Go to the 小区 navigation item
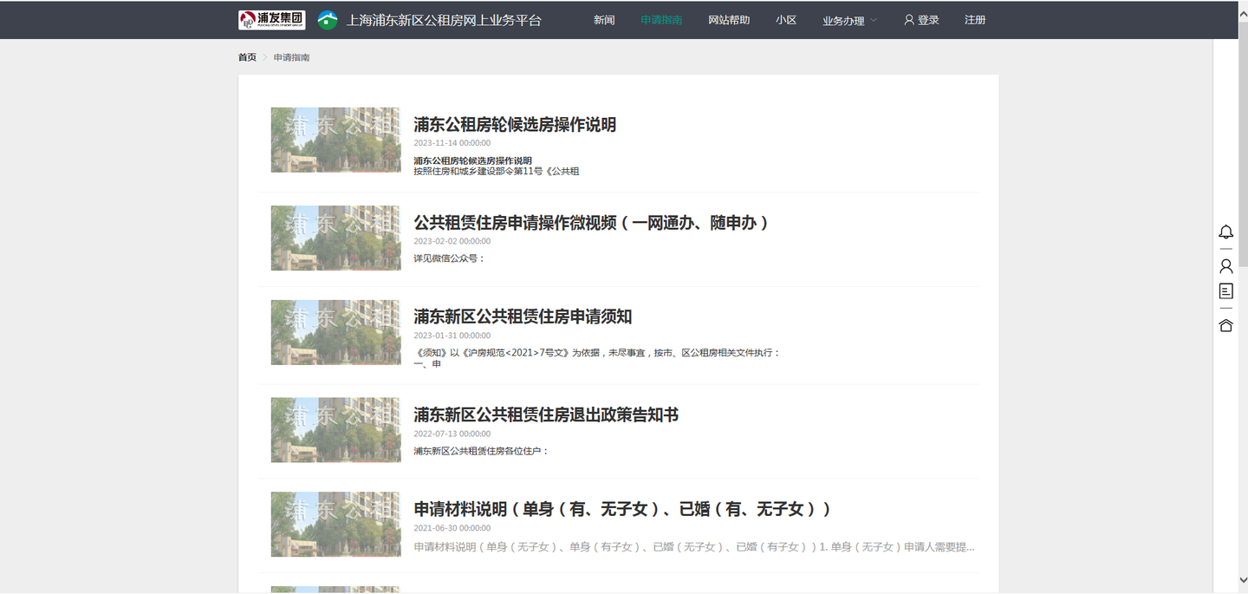The image size is (1248, 594). coord(786,20)
